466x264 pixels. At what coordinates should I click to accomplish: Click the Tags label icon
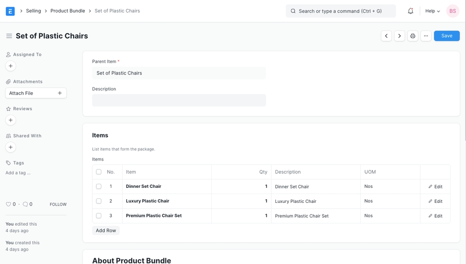coord(8,163)
